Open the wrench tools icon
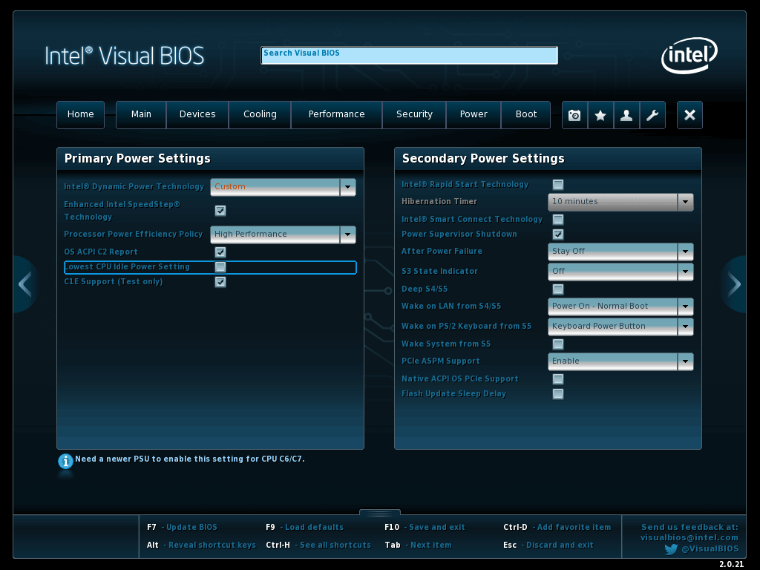Screen dimensions: 760x570 click(652, 115)
